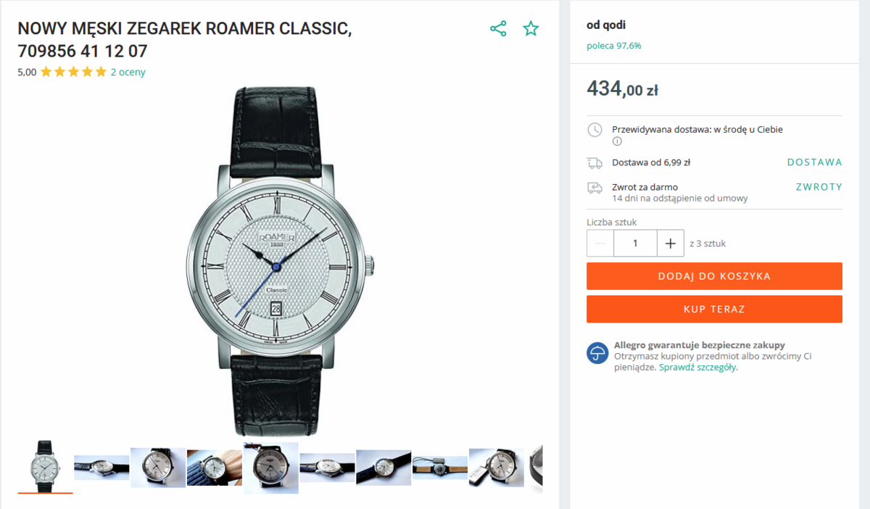Open the Sprawdź szczegóły link
The width and height of the screenshot is (870, 509).
point(697,368)
